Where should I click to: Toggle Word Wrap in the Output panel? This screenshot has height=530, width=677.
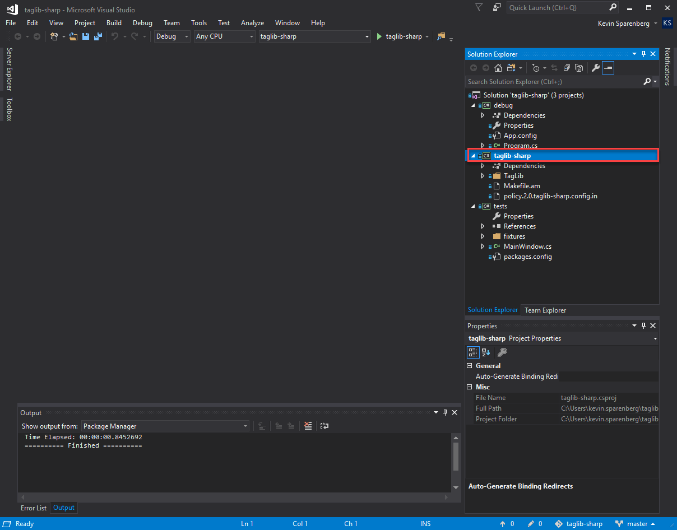click(x=324, y=426)
